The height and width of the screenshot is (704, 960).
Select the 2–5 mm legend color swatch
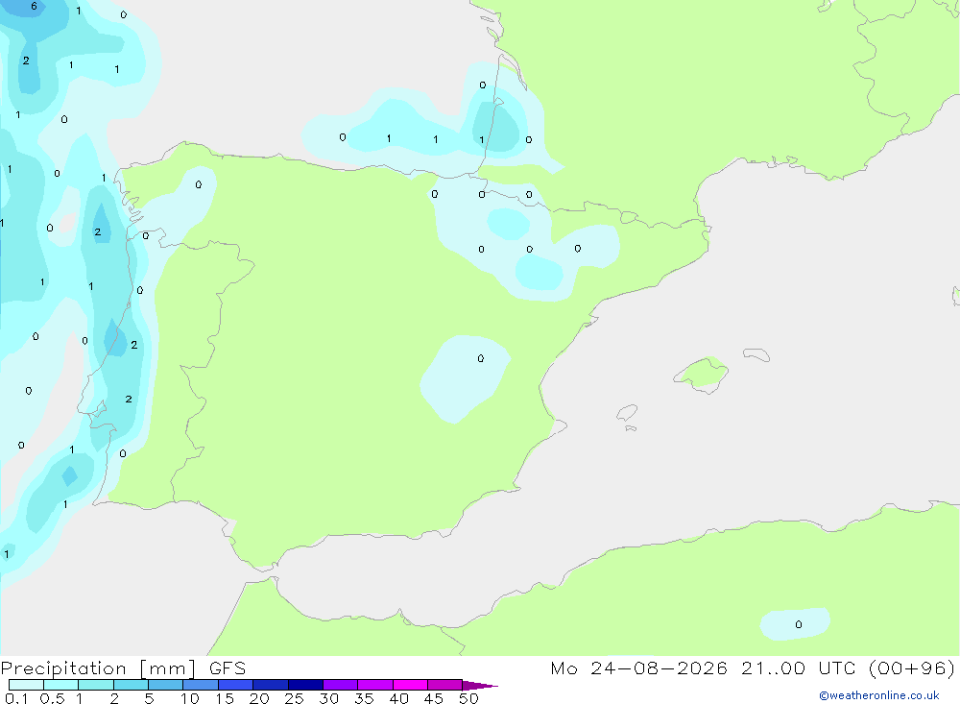(x=131, y=685)
